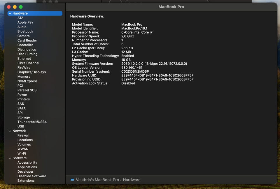The image size is (280, 189).
Task: Click the serial number value C02DD5N2MD6P
Action: coord(135,71)
